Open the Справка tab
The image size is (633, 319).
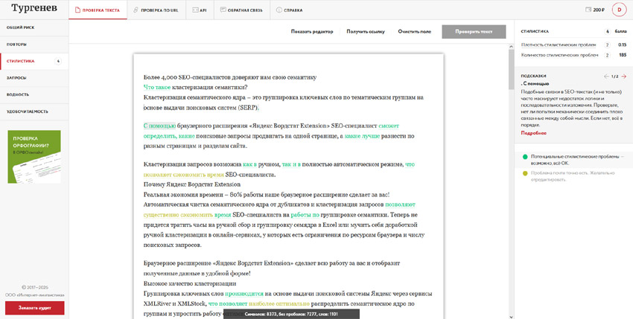[x=289, y=10]
